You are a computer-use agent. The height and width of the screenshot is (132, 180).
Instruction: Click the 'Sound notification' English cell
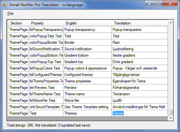(87, 49)
